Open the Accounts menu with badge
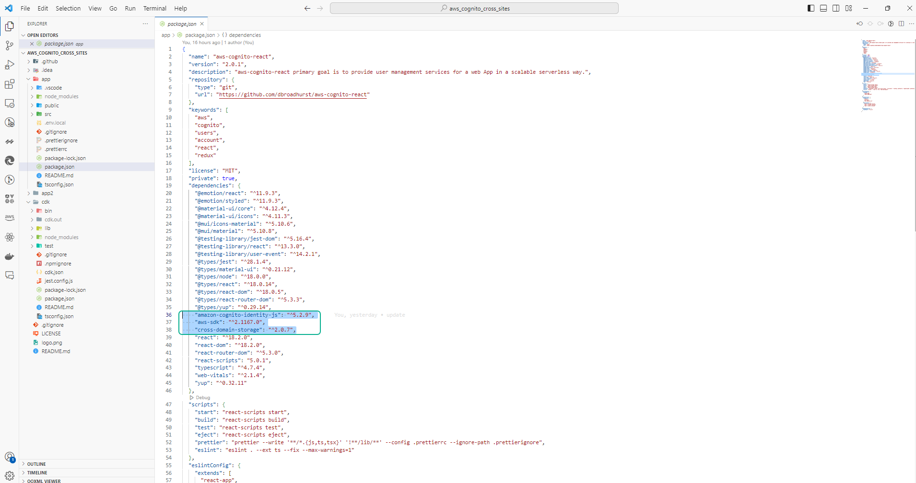Screen dimensions: 916x483 click(10, 457)
